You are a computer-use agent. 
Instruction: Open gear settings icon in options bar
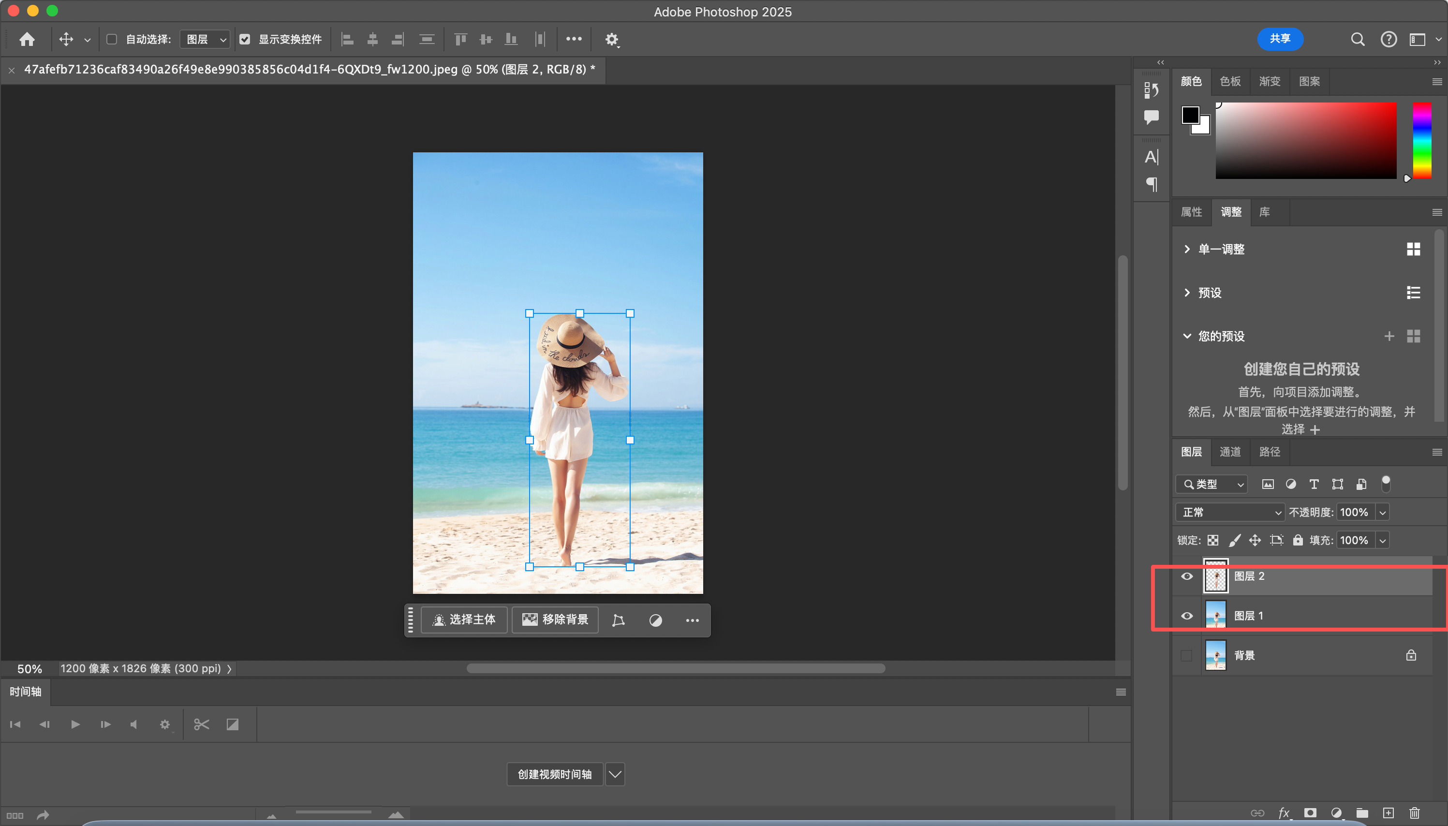(611, 39)
